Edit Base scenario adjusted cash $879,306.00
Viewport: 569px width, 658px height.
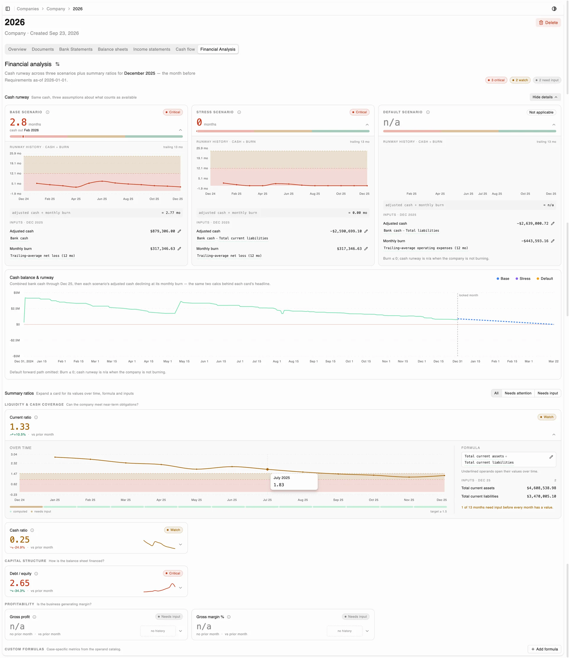click(x=179, y=231)
